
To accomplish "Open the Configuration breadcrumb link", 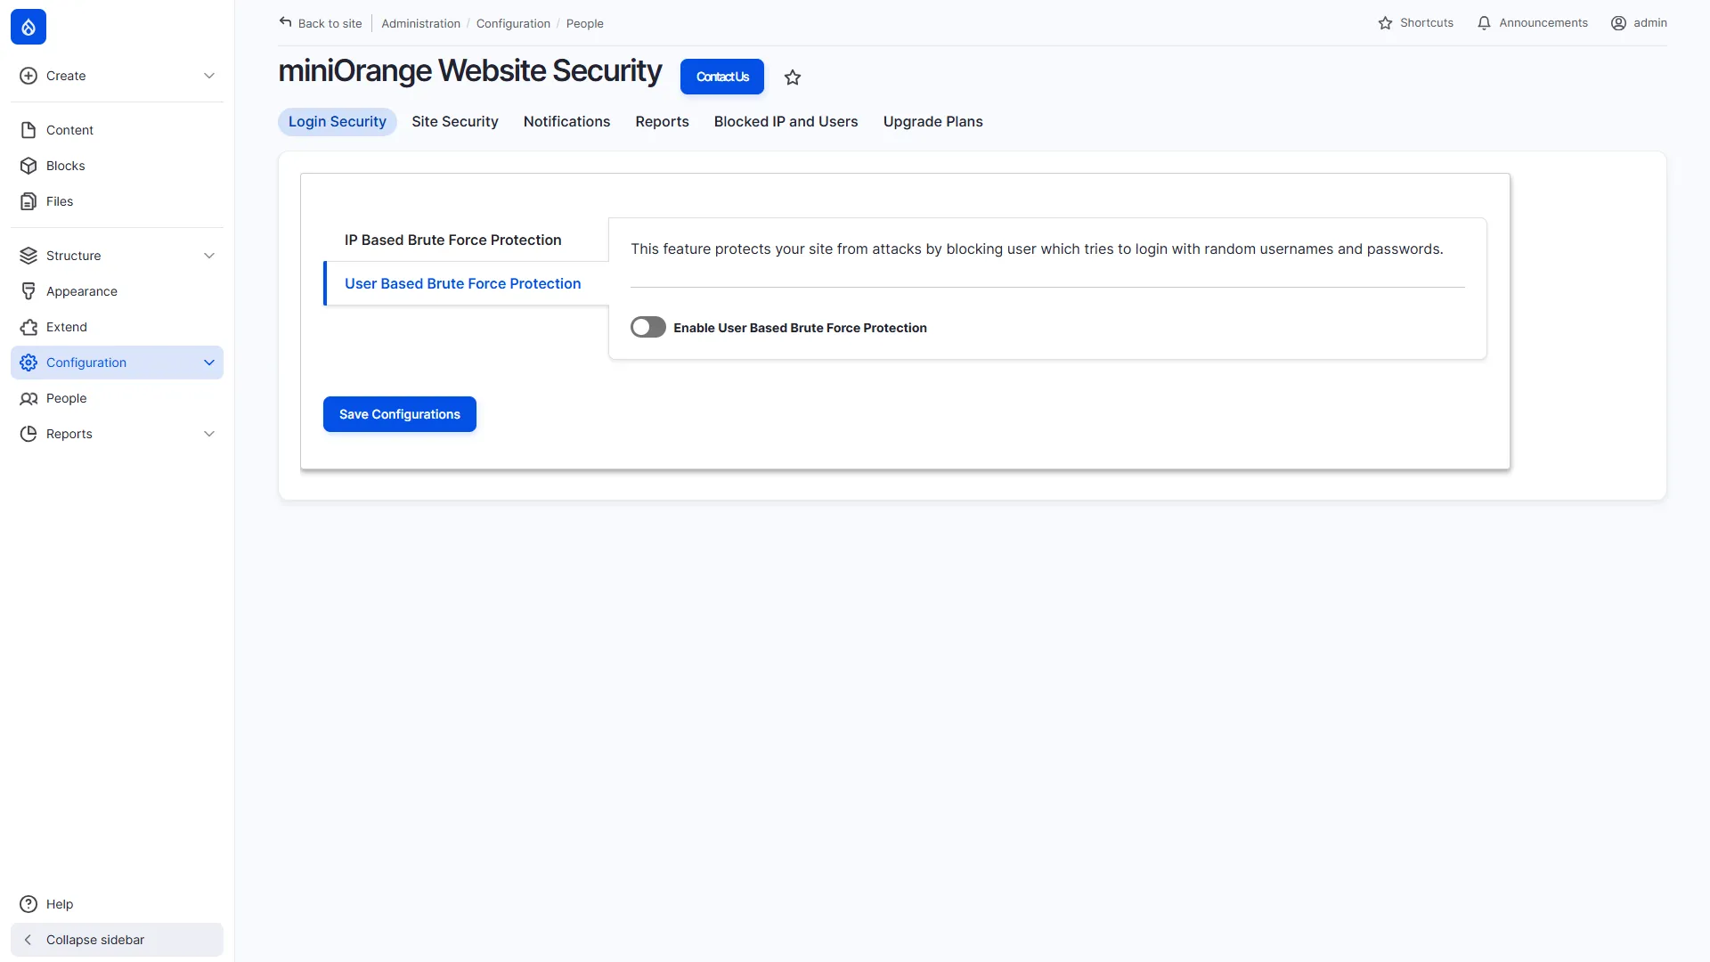I will 513,23.
